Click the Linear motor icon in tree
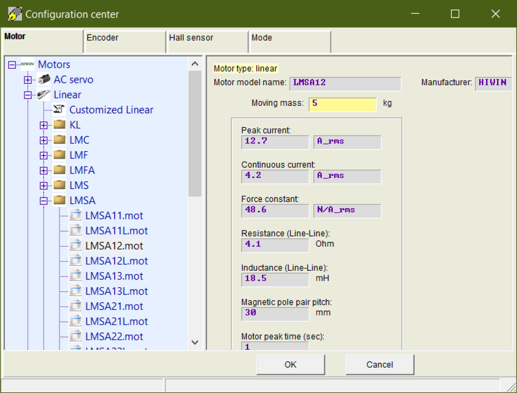Screen dimensions: 517x393 [x=44, y=95]
